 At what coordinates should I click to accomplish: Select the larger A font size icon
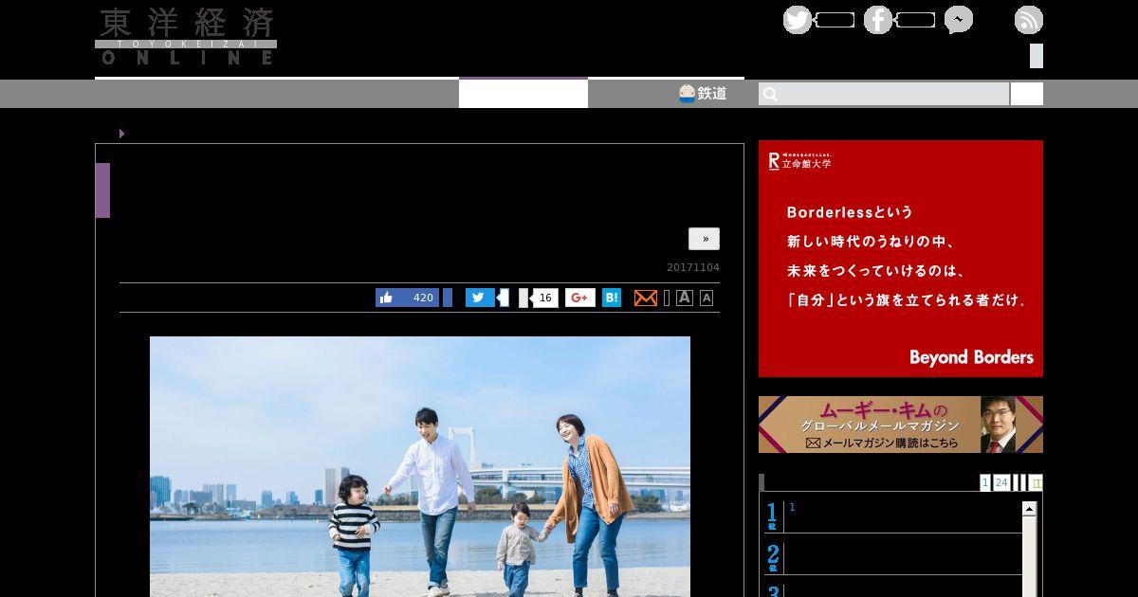click(x=685, y=298)
